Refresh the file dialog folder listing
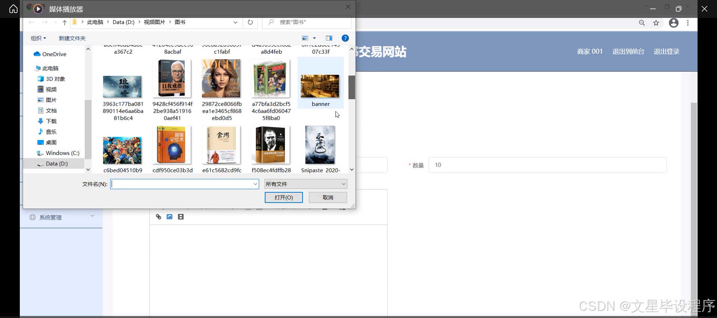717x318 pixels. point(250,22)
